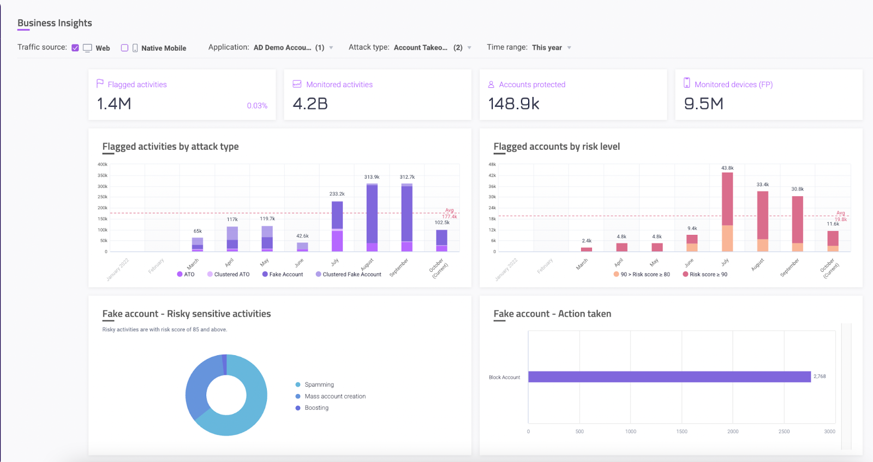Click the May 4.8k risk level bar

(x=657, y=247)
